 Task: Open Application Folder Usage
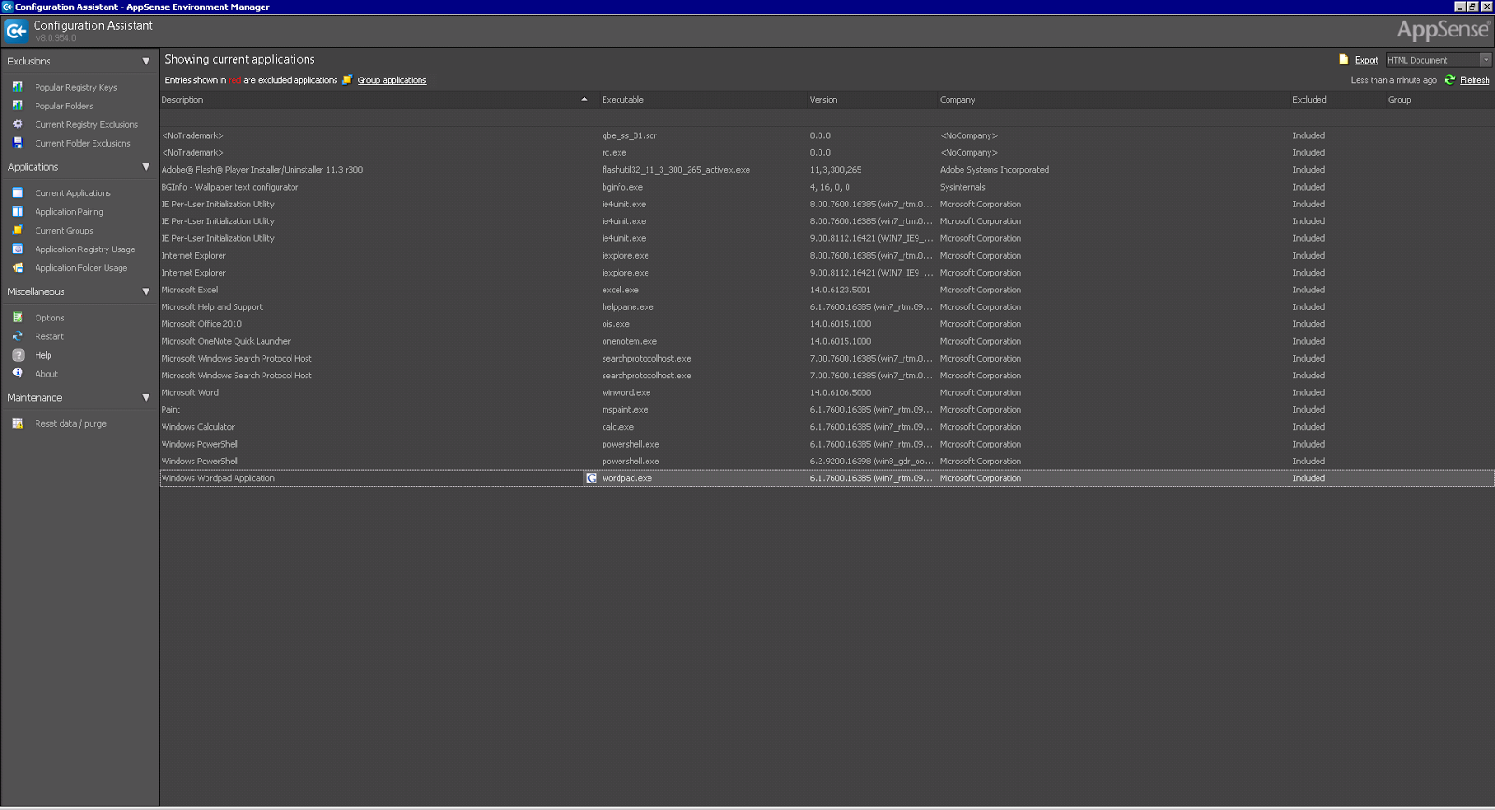click(81, 268)
